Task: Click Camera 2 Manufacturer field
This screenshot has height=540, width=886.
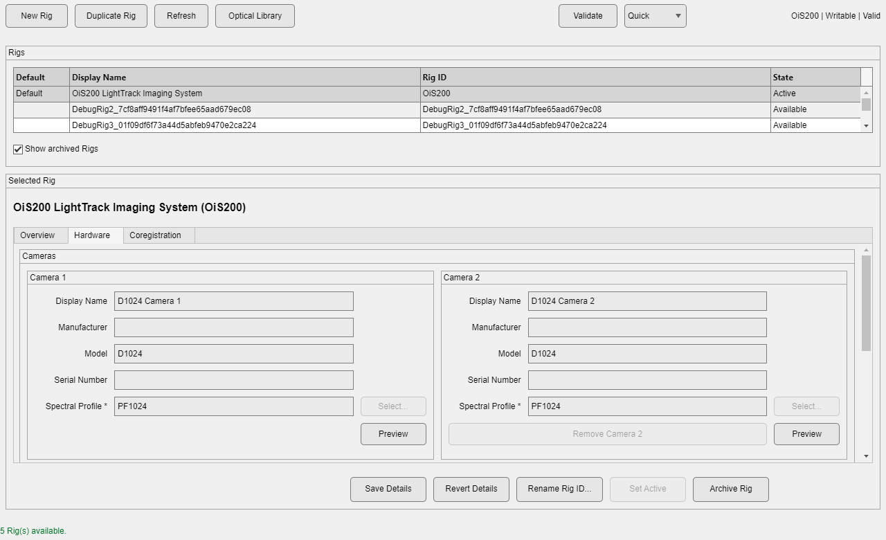Action: 647,327
